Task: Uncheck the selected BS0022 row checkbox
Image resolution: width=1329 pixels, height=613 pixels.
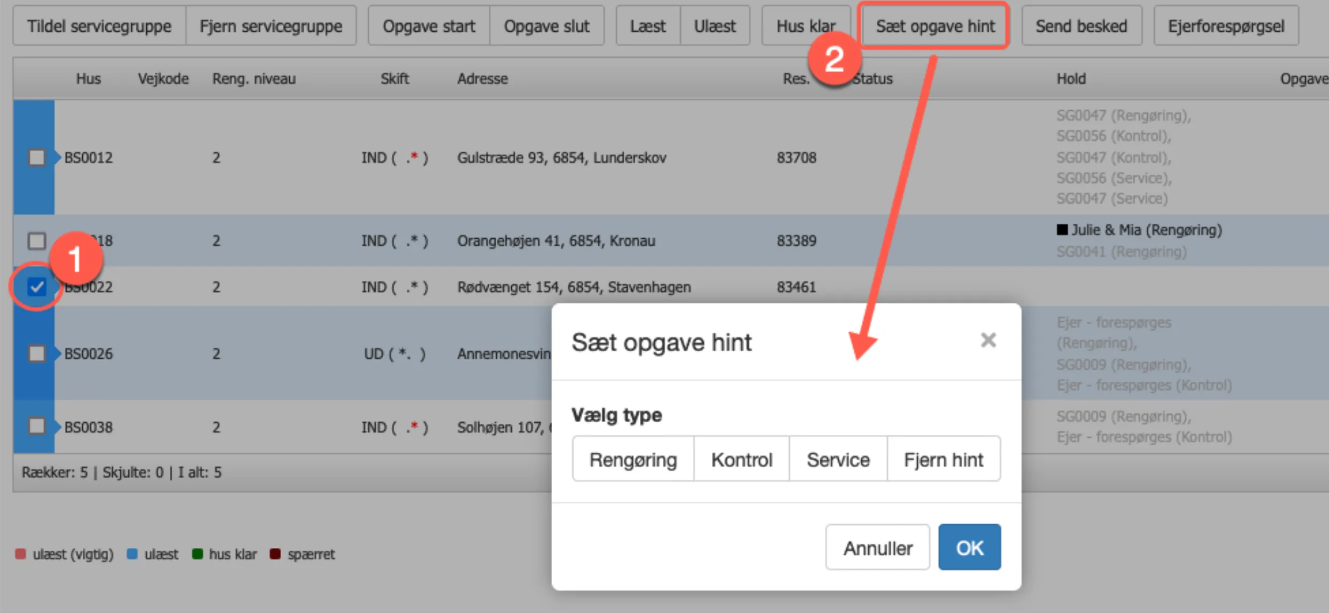Action: 37,287
